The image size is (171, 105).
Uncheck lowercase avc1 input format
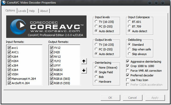tap(9, 48)
